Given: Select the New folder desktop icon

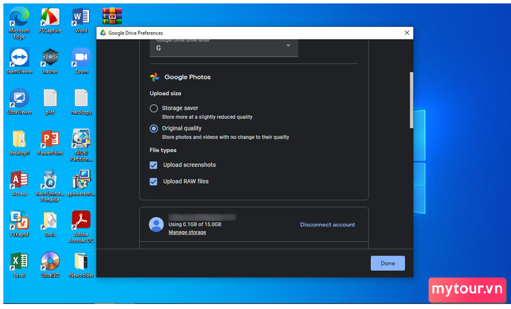Looking at the screenshot, I should click(81, 265).
